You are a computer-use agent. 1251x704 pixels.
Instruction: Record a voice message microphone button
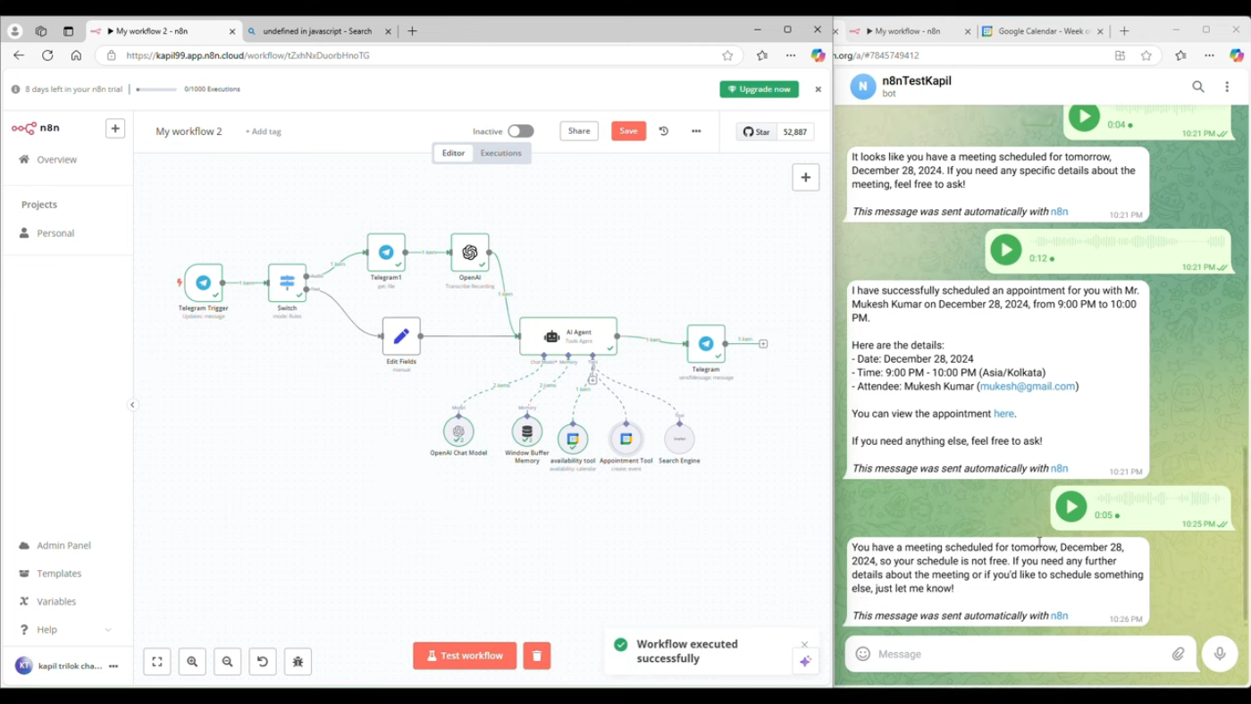coord(1220,655)
